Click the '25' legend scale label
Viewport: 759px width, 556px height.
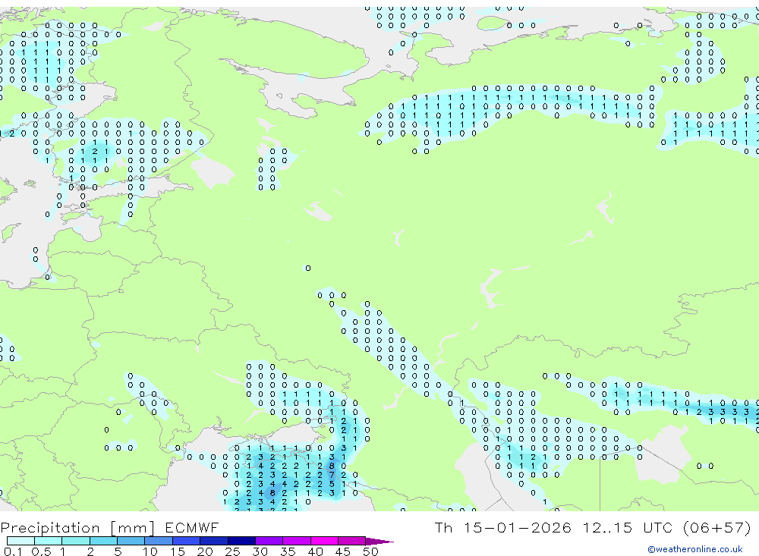click(x=233, y=551)
